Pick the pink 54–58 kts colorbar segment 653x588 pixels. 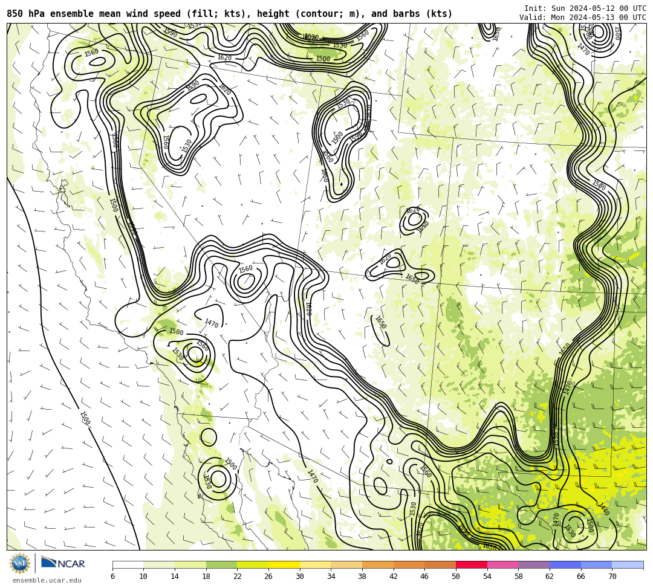502,564
